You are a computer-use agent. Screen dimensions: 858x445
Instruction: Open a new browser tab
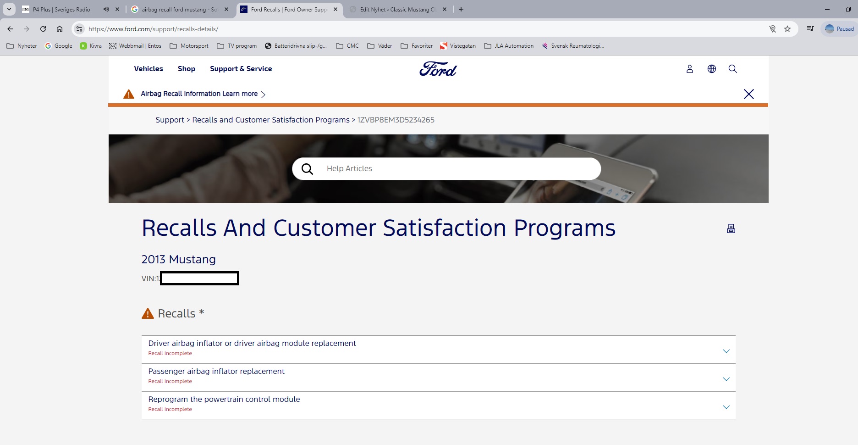[x=461, y=9]
